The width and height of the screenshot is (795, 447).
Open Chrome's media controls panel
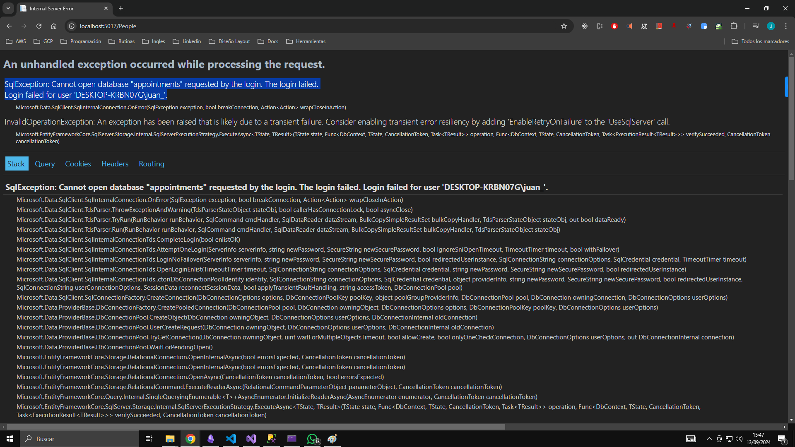pyautogui.click(x=756, y=26)
